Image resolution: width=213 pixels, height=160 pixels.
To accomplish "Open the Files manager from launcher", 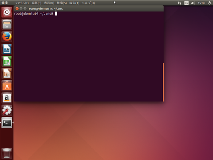I will pyautogui.click(x=7, y=24).
